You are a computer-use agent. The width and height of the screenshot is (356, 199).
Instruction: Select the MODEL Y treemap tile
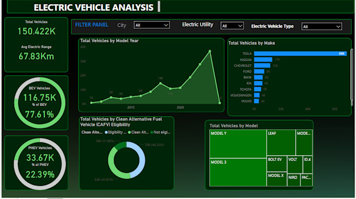coord(238,144)
